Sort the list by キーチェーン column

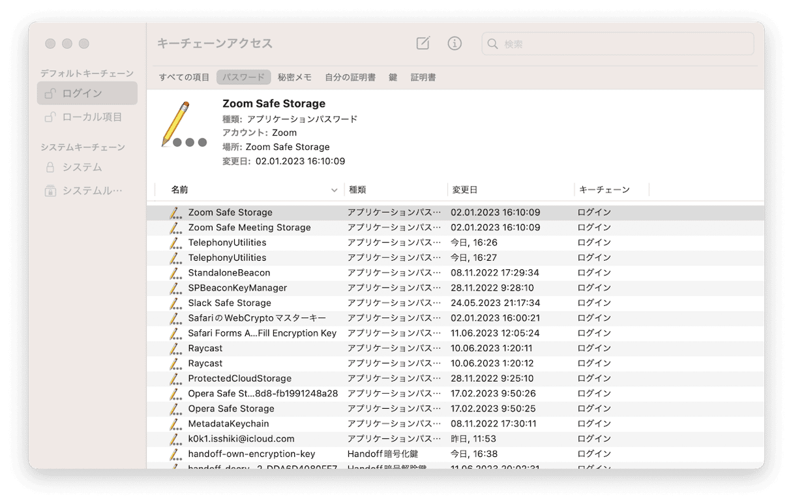point(605,190)
